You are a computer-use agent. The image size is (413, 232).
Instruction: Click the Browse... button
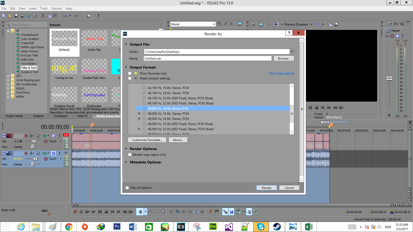click(284, 59)
